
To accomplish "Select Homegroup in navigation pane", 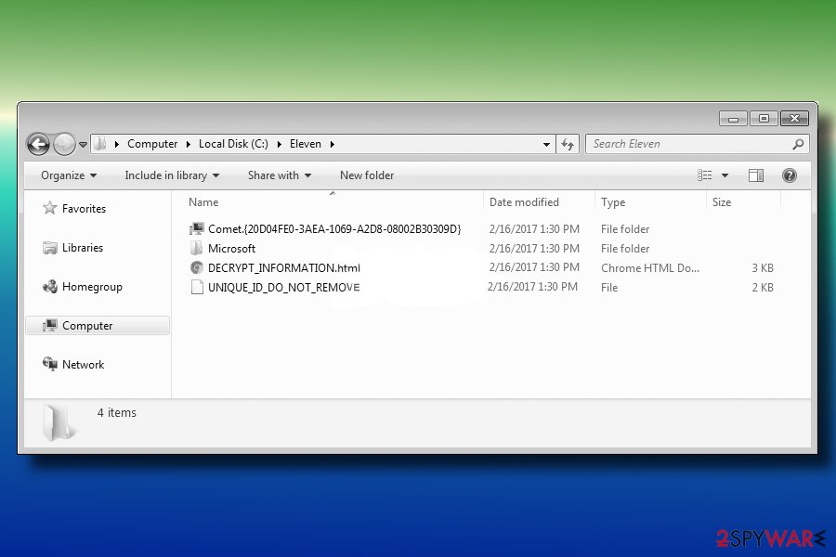I will click(x=92, y=287).
